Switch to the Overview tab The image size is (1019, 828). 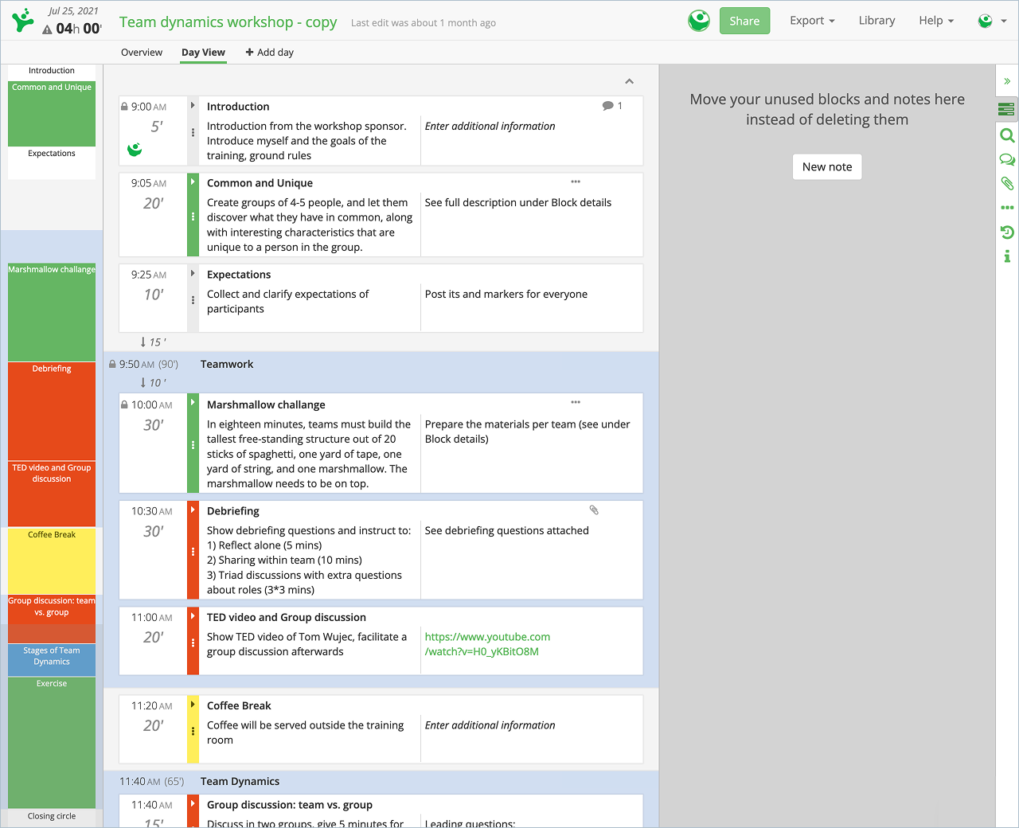point(142,53)
